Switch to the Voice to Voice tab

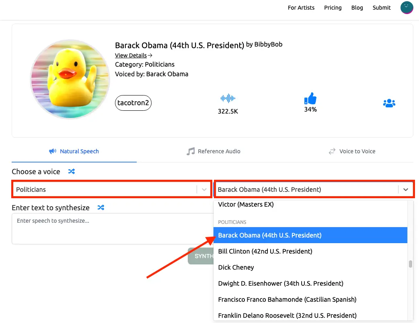pyautogui.click(x=352, y=151)
